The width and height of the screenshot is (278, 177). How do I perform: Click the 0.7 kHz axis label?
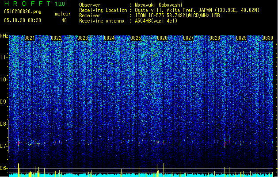4,146
